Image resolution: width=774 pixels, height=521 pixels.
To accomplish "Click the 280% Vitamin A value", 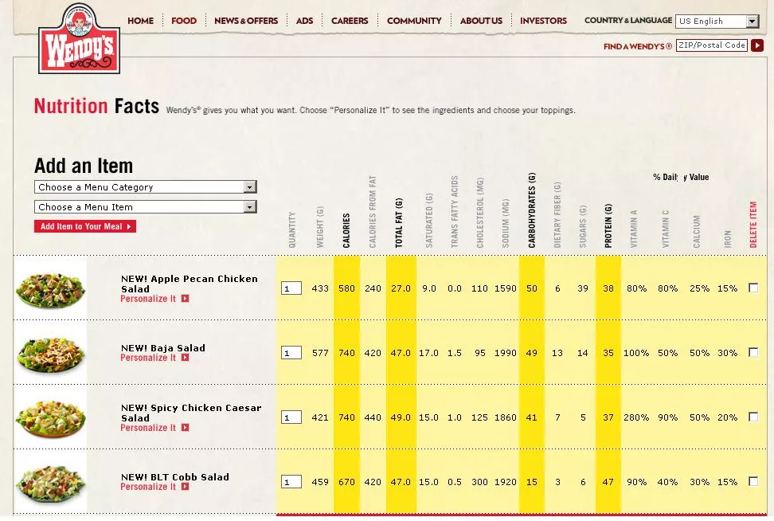I will point(636,417).
